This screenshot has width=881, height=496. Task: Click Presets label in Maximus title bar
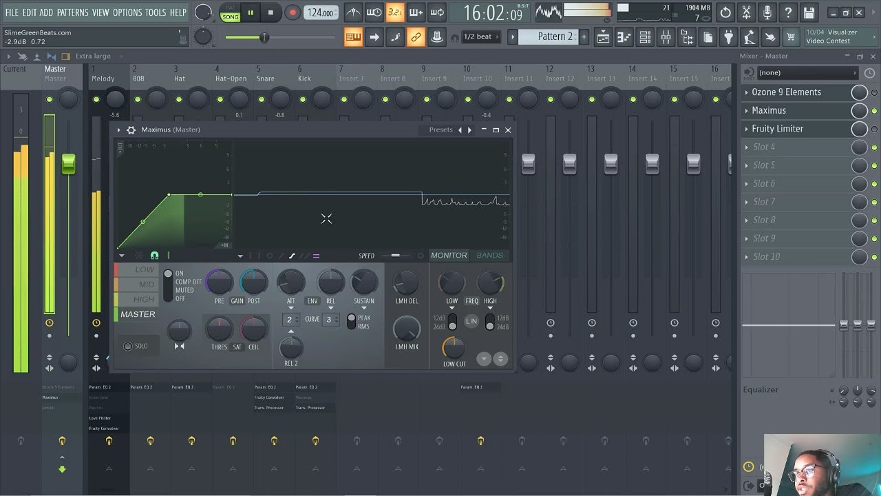pos(441,130)
